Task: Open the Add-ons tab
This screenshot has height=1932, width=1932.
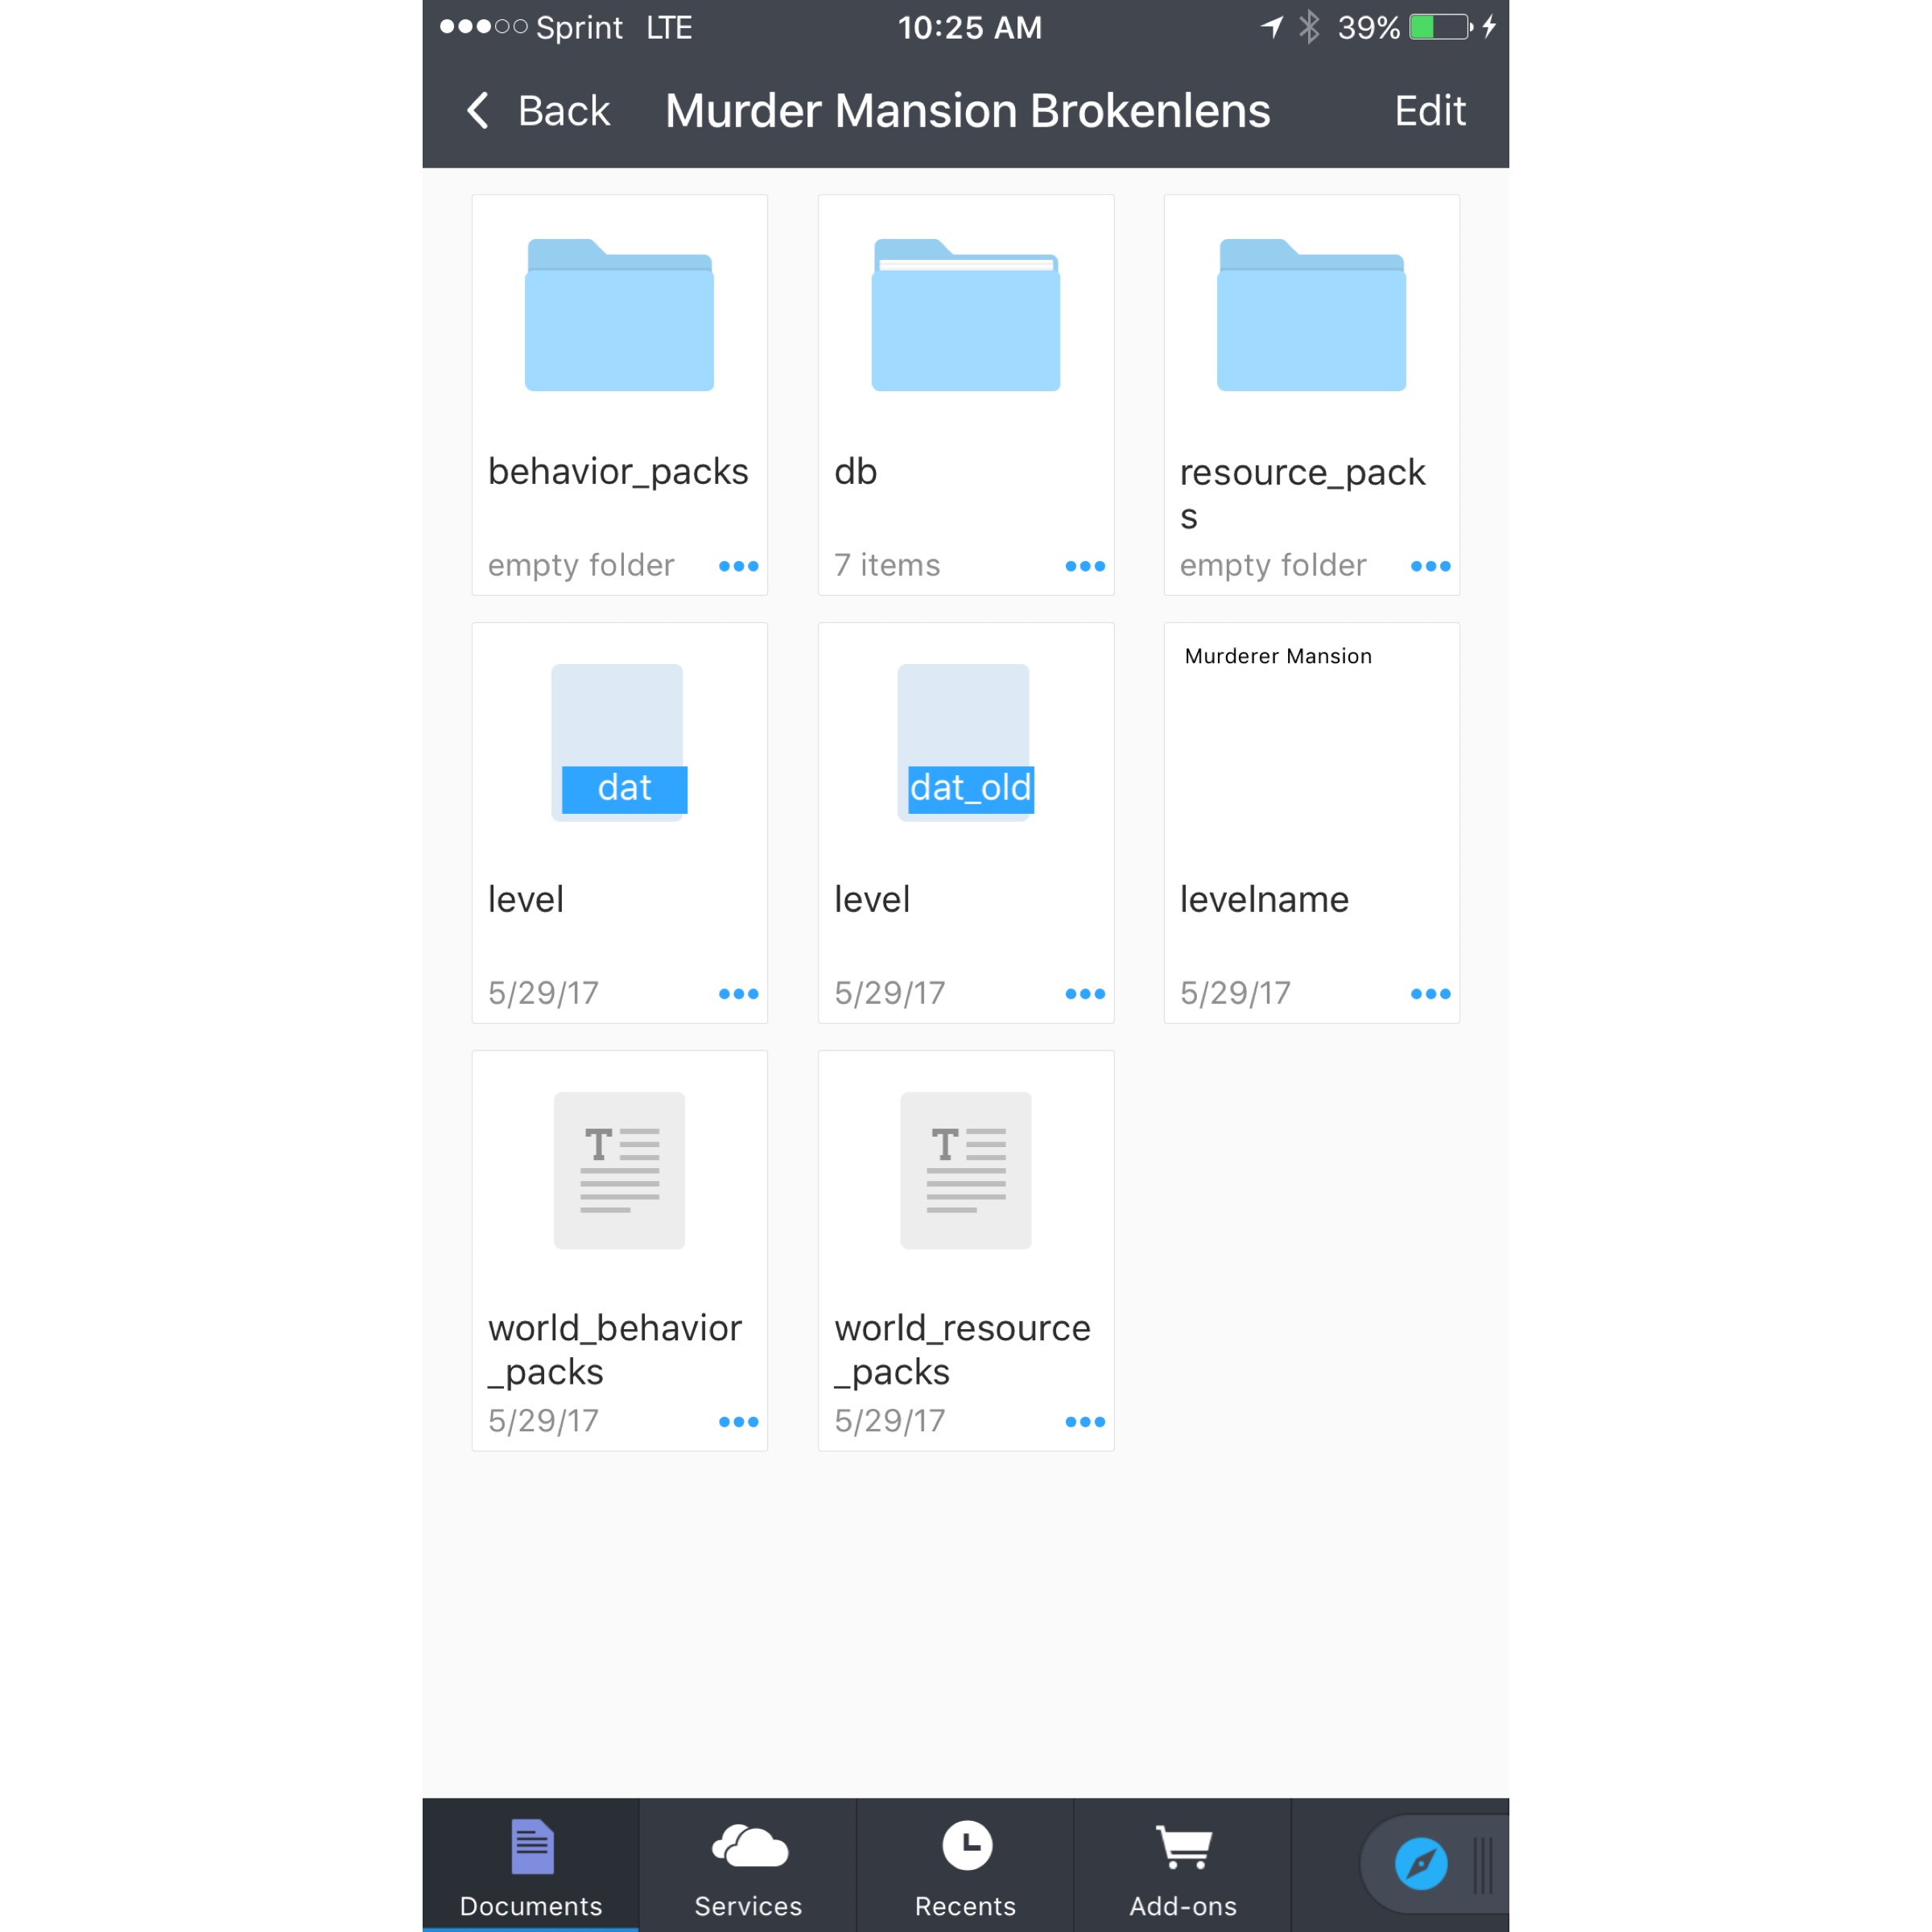Action: (1183, 1866)
